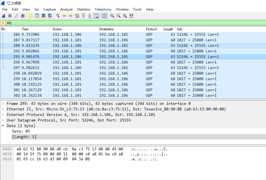
Task: Go to specified packet icon
Action: click(77, 16)
